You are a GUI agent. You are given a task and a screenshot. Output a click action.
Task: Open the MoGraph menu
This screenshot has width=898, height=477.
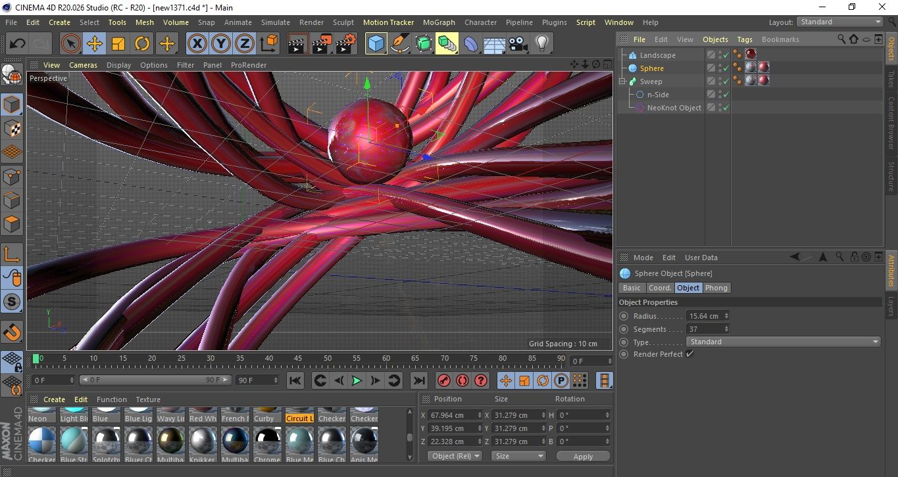coord(439,22)
